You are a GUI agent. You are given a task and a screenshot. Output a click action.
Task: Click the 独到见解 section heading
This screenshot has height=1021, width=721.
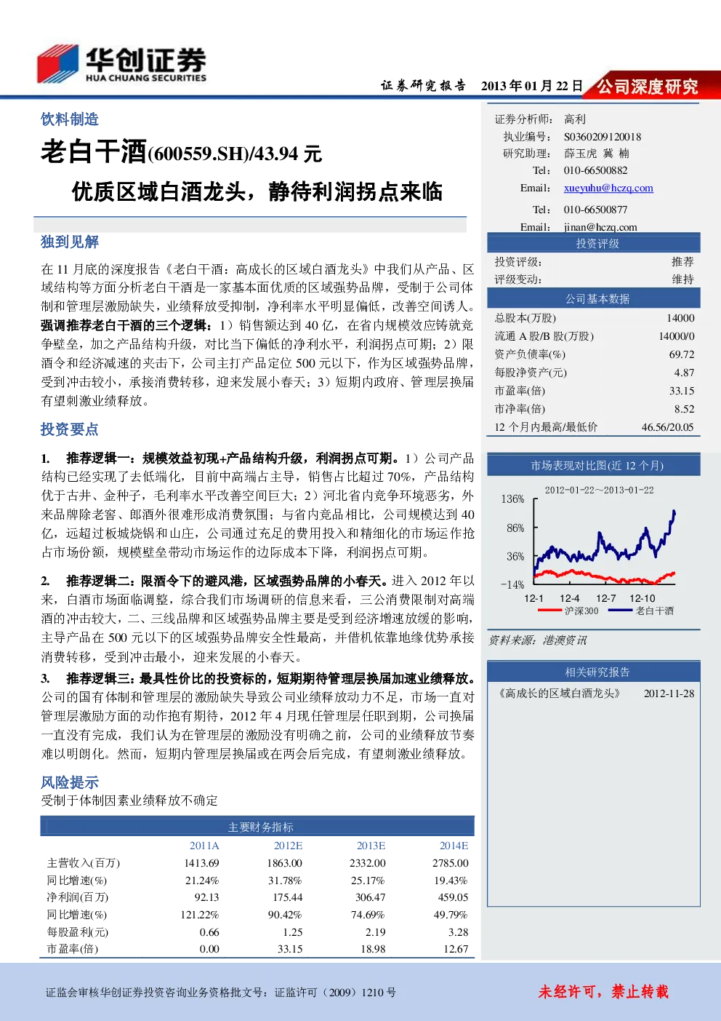click(x=70, y=242)
